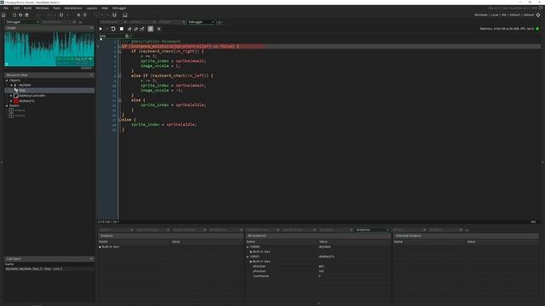Select the Step event under objSkele
Screen dimensions: 545x306
[x=49, y=90]
